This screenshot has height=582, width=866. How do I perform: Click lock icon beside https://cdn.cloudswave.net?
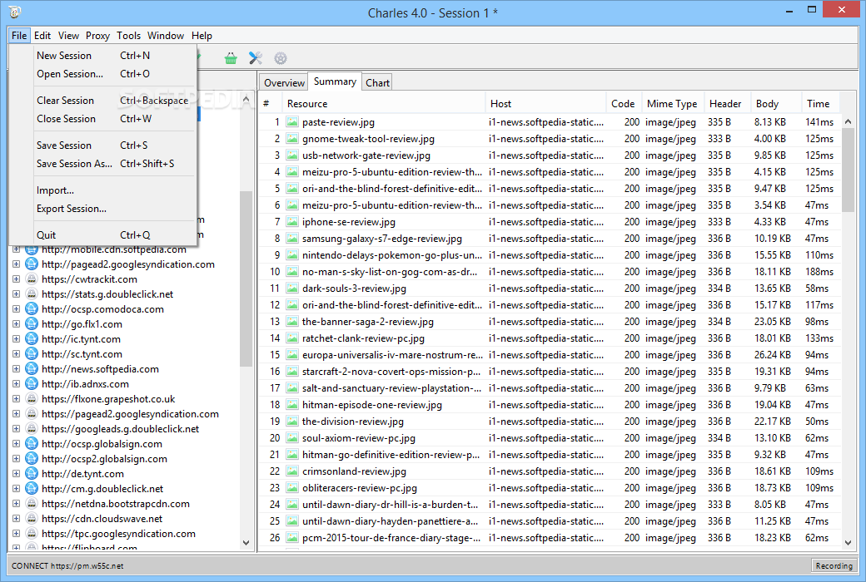[x=32, y=519]
